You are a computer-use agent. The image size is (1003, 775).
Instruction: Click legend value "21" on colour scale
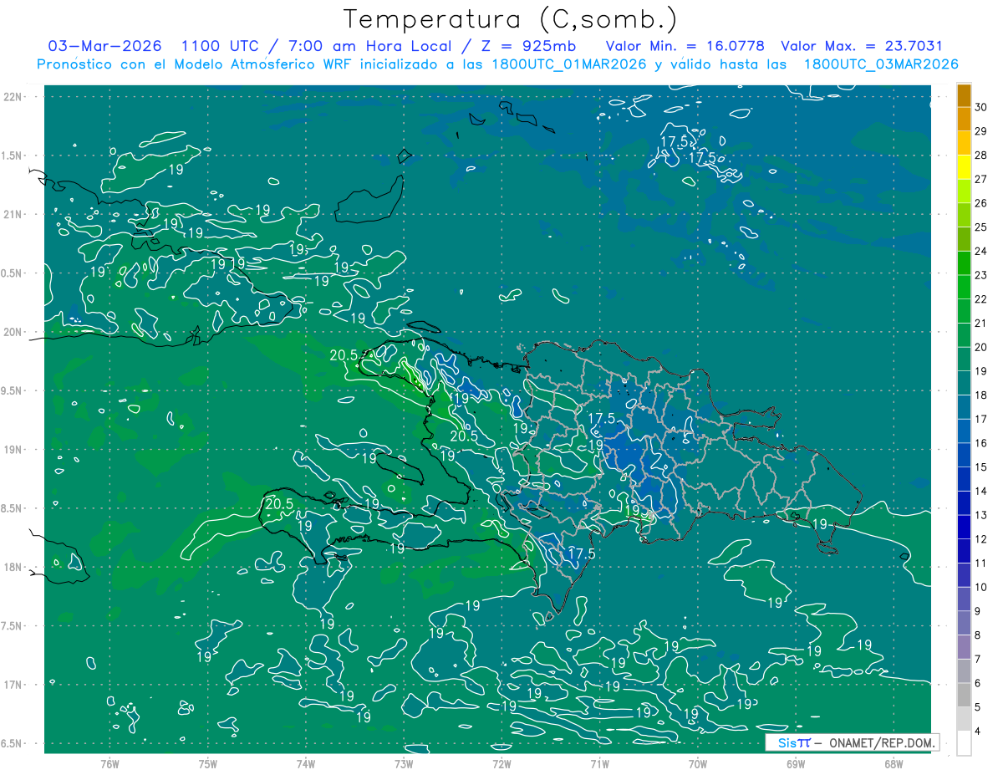point(981,323)
